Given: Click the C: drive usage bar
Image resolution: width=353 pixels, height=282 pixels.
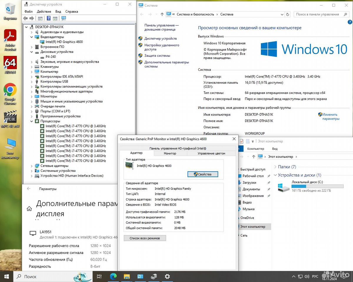Looking at the screenshot, I should pyautogui.click(x=317, y=186).
